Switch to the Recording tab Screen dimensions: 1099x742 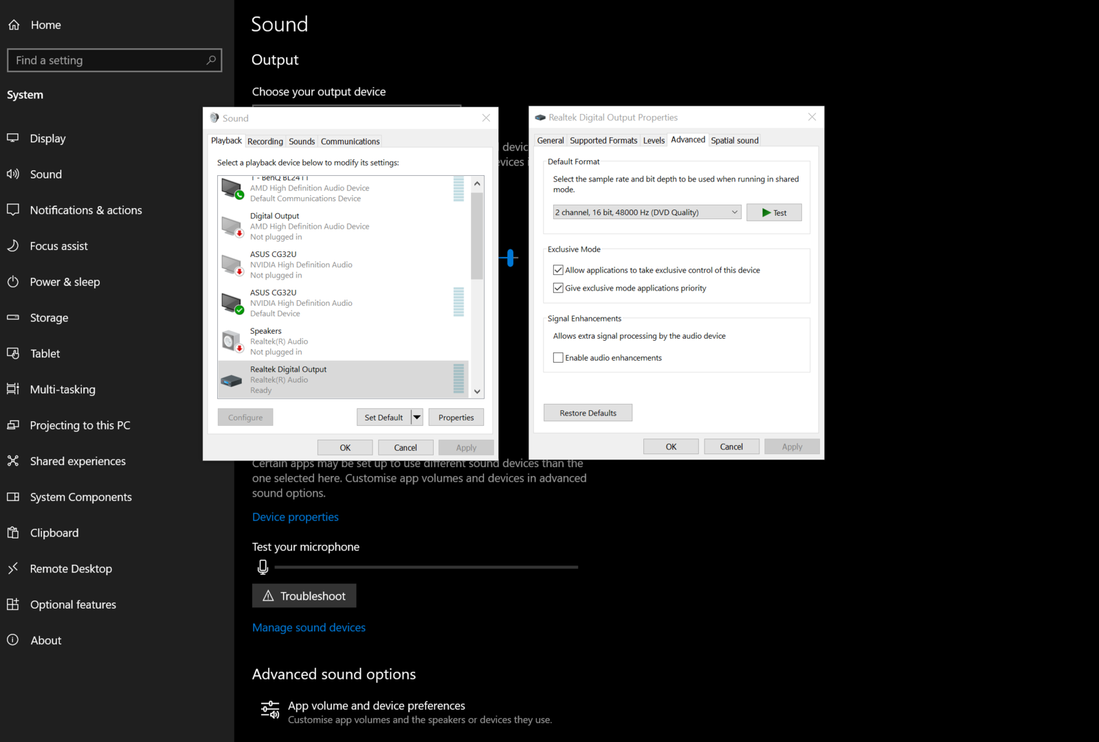click(265, 142)
